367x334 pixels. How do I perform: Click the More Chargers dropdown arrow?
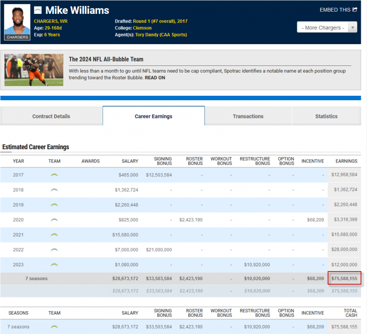click(x=352, y=28)
